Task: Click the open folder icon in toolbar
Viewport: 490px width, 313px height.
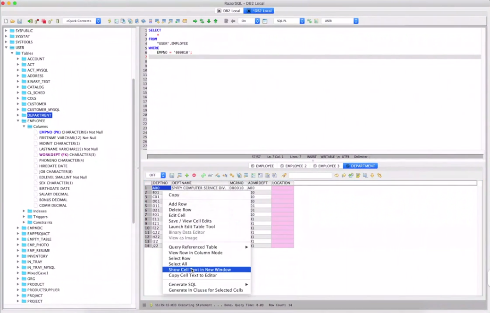Action: [12, 21]
